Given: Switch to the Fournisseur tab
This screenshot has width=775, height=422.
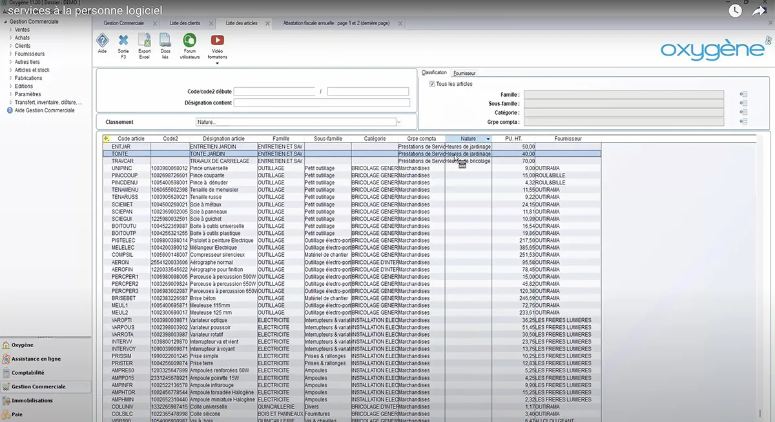Looking at the screenshot, I should pyautogui.click(x=464, y=73).
